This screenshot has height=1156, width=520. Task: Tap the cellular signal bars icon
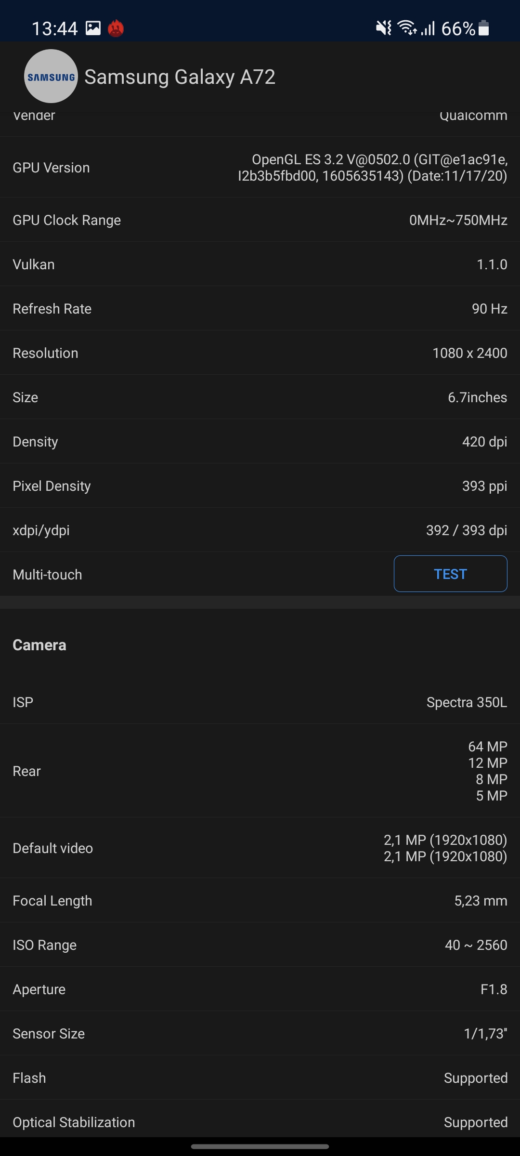(x=428, y=28)
